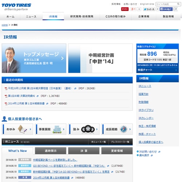Open 中期経営計画「中計'14」banner
The width and height of the screenshot is (182, 182).
pos(100,58)
